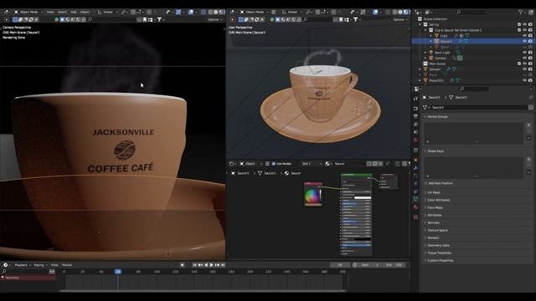
Task: Toggle gizmo display in the left viewport
Action: click(178, 12)
